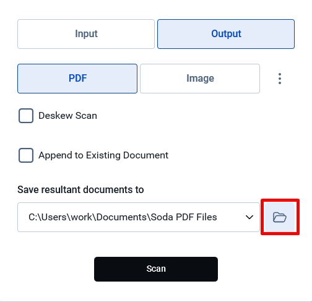Viewport: 312px width, 302px height.
Task: Click the Save resultant documents to label
Action: pyautogui.click(x=80, y=189)
